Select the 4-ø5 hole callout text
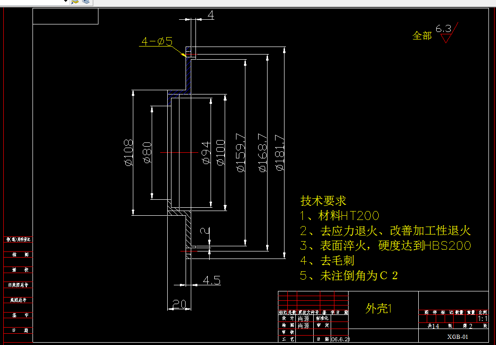This screenshot has height=345, width=496. click(x=157, y=41)
